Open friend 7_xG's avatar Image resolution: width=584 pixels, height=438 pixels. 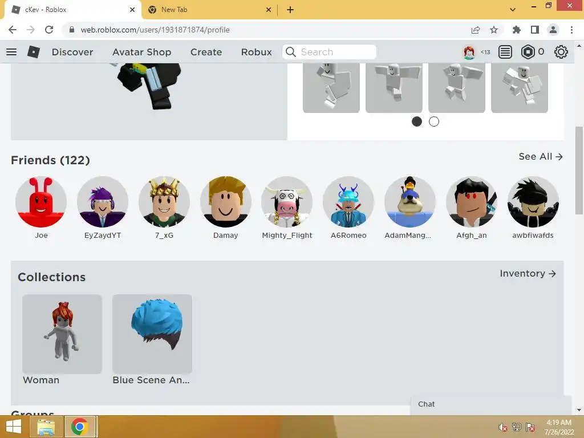click(164, 201)
